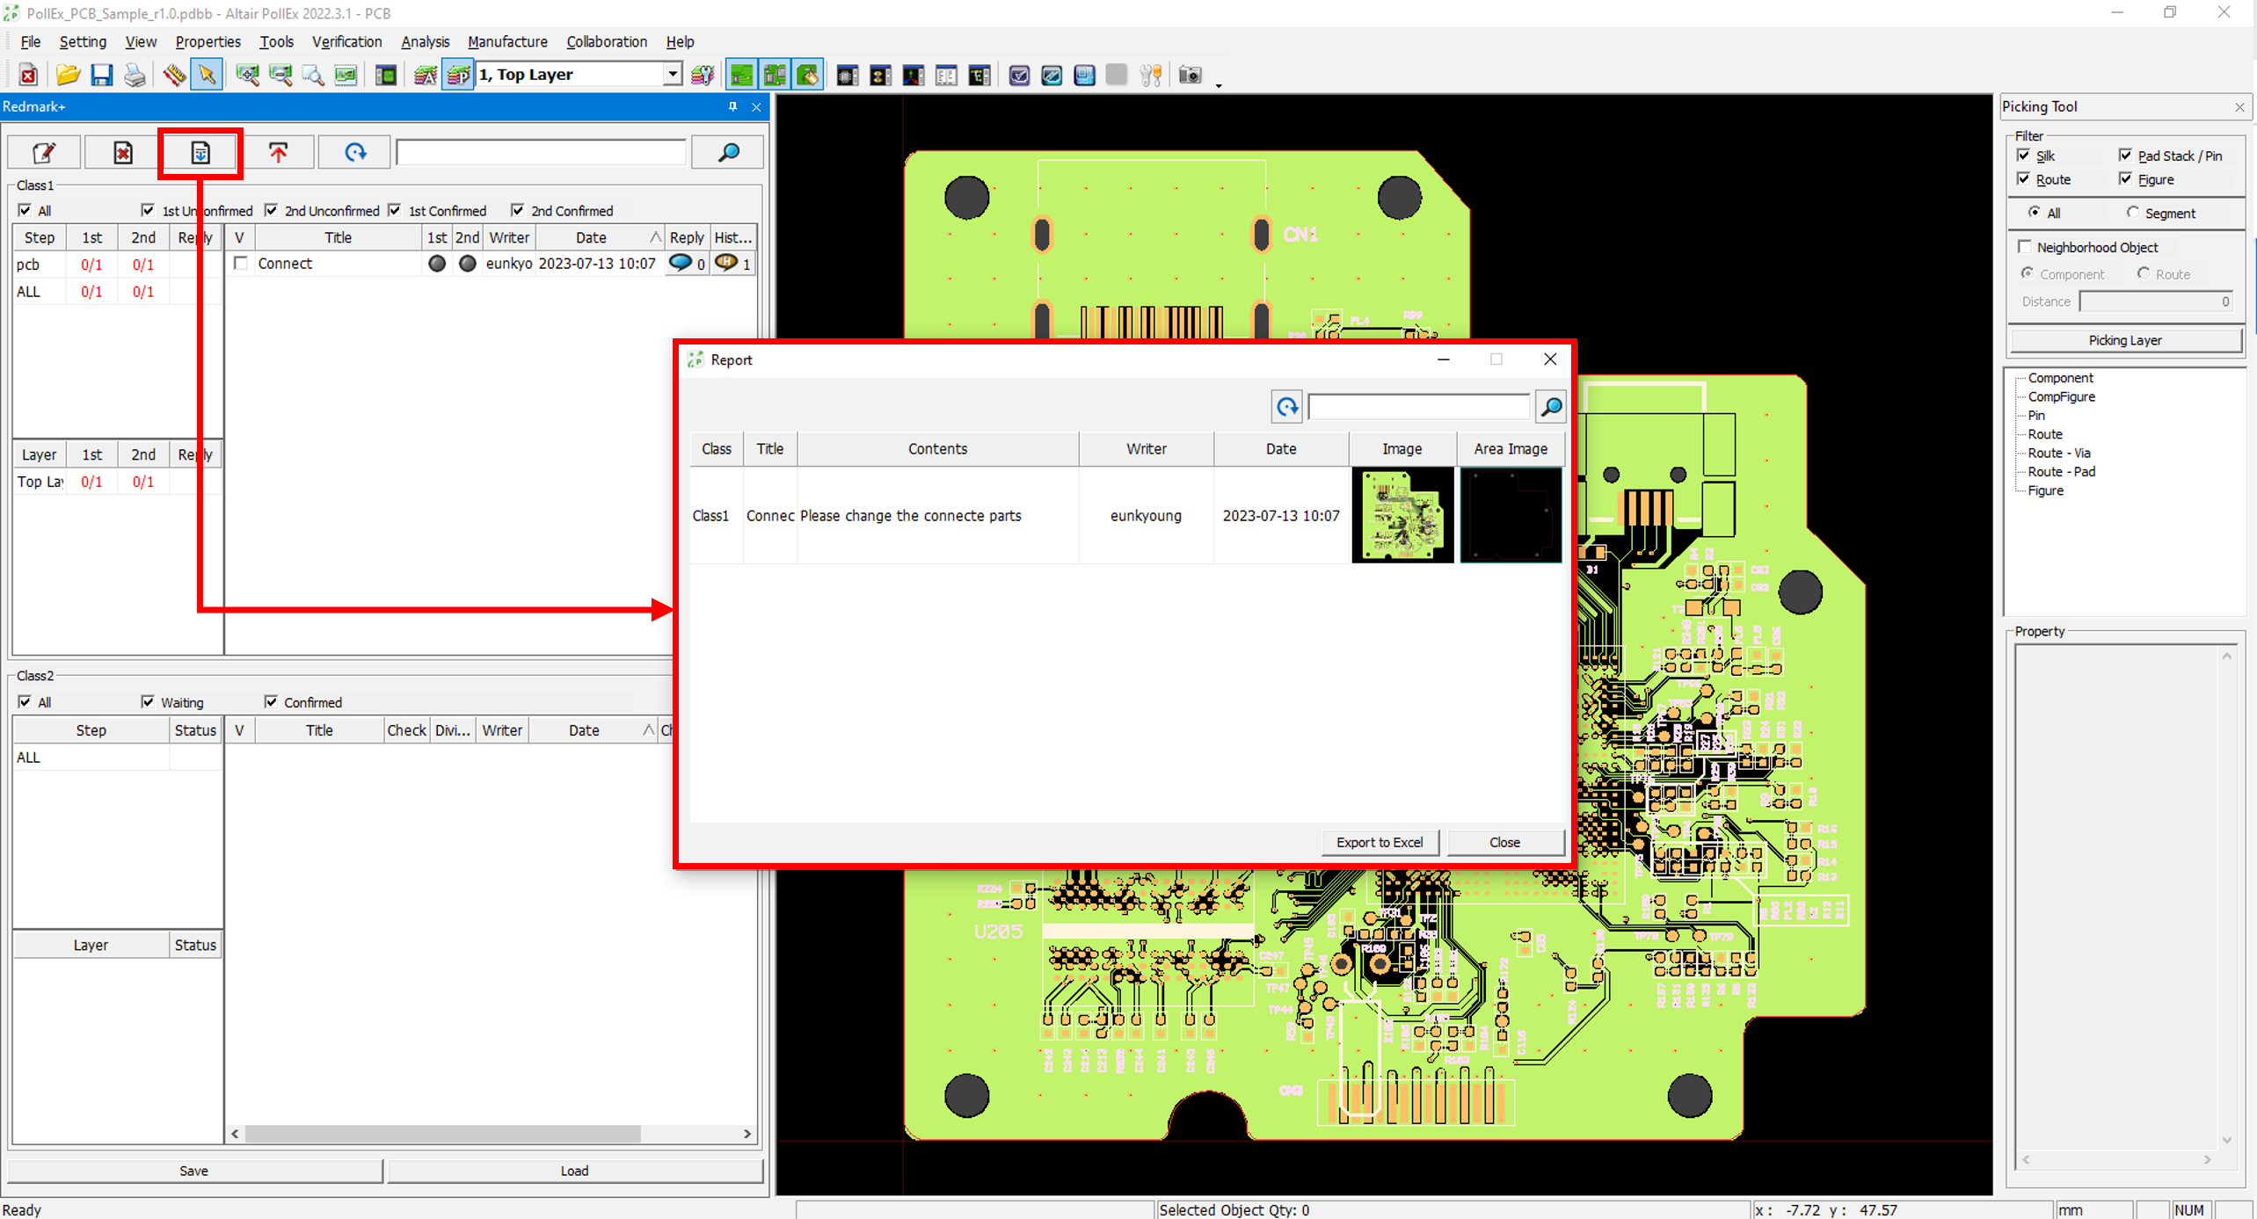
Task: Open the Top Layer dropdown
Action: point(673,75)
